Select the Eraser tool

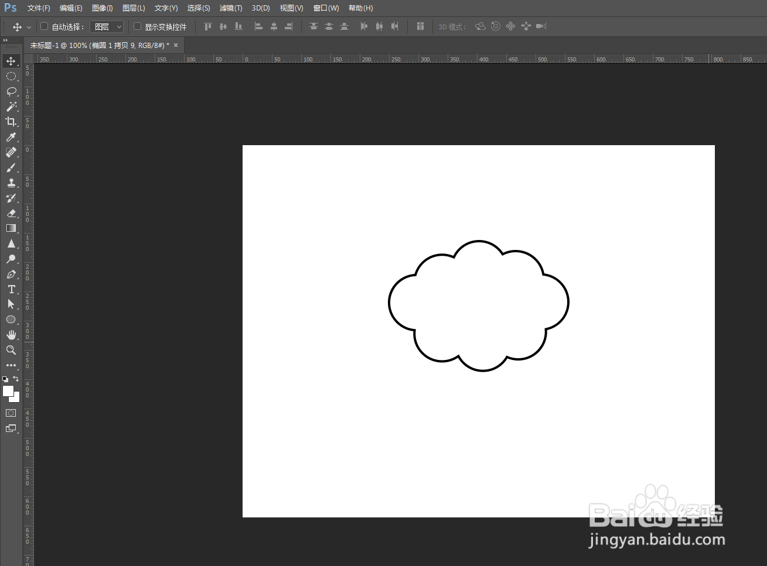coord(11,213)
